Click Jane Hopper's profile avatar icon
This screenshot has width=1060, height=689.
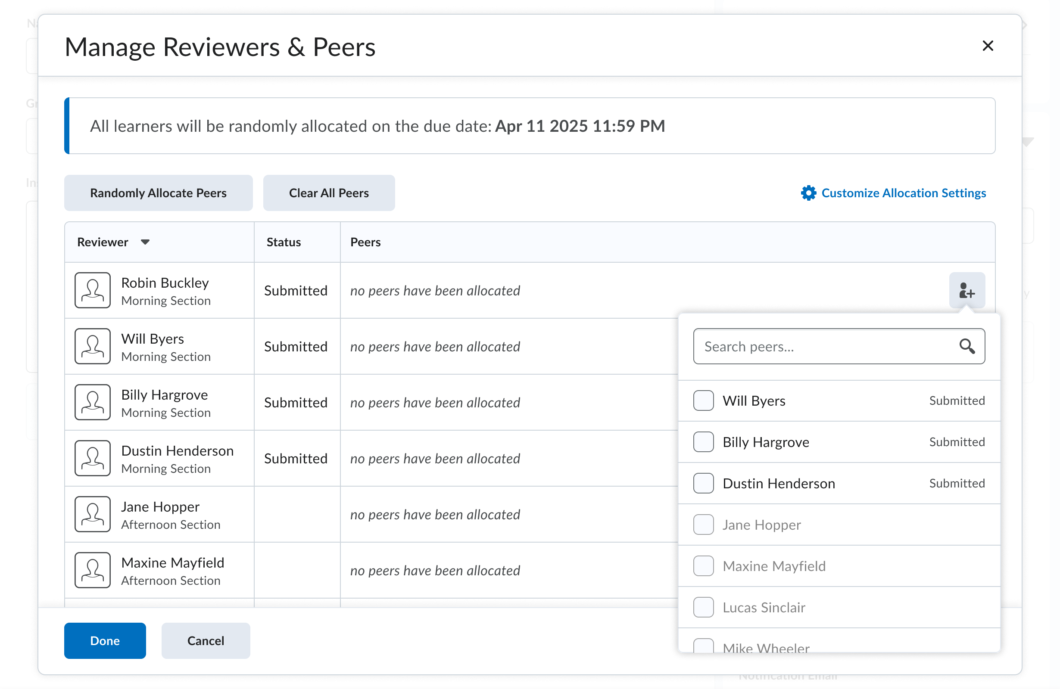tap(92, 514)
